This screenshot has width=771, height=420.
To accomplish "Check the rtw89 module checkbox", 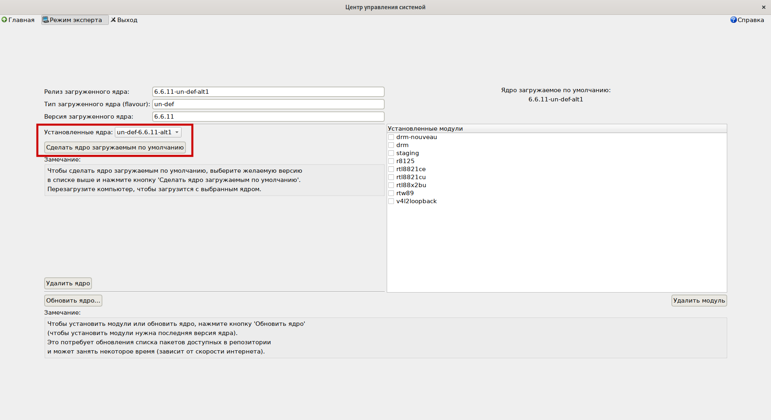I will [x=391, y=193].
